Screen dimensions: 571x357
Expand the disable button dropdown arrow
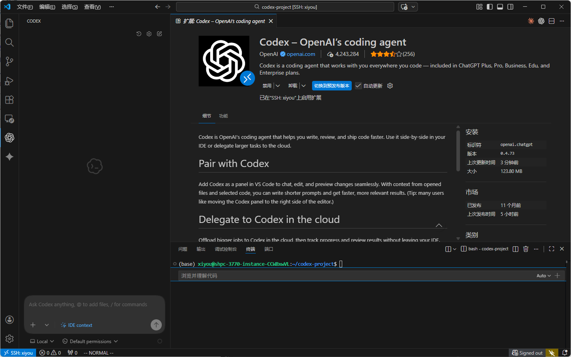278,86
